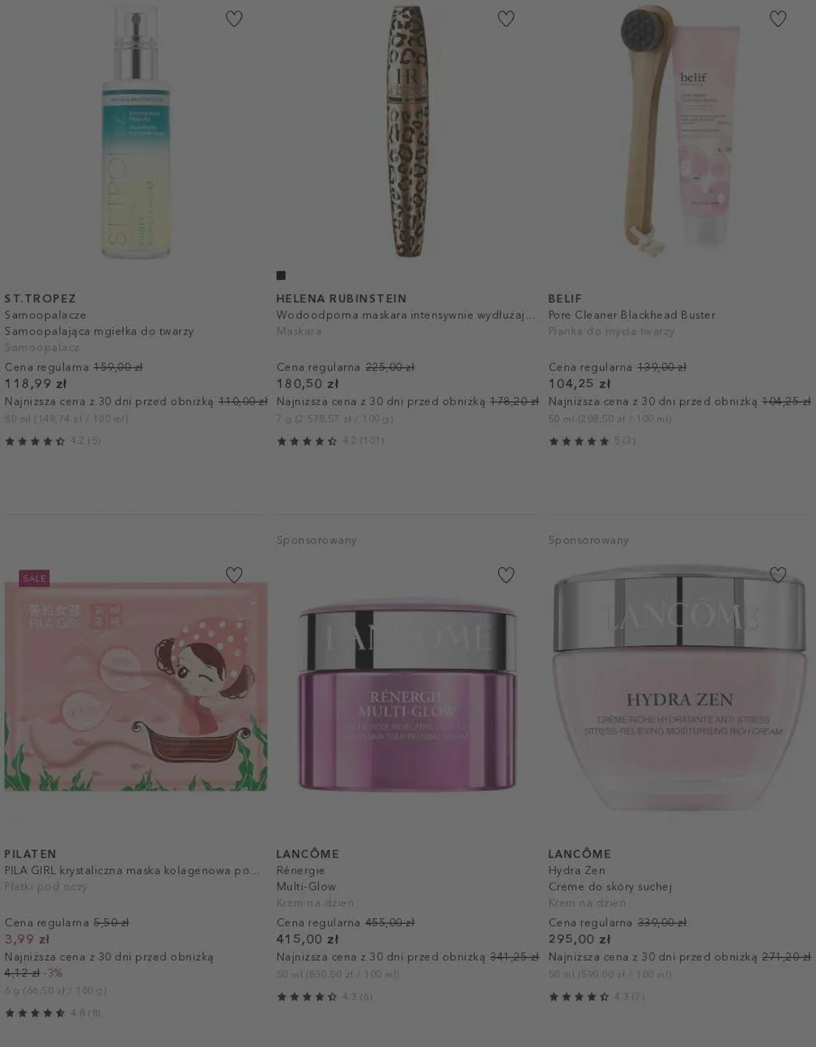Add Lancôme Hydra Zen to wishlist
The image size is (816, 1047).
[777, 575]
